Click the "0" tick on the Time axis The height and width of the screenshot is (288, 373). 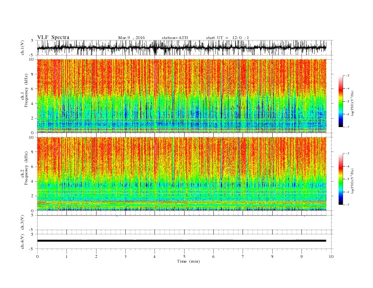(37, 256)
